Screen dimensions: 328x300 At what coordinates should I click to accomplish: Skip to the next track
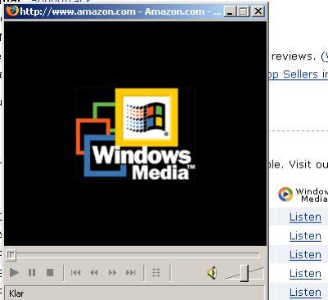(x=131, y=272)
